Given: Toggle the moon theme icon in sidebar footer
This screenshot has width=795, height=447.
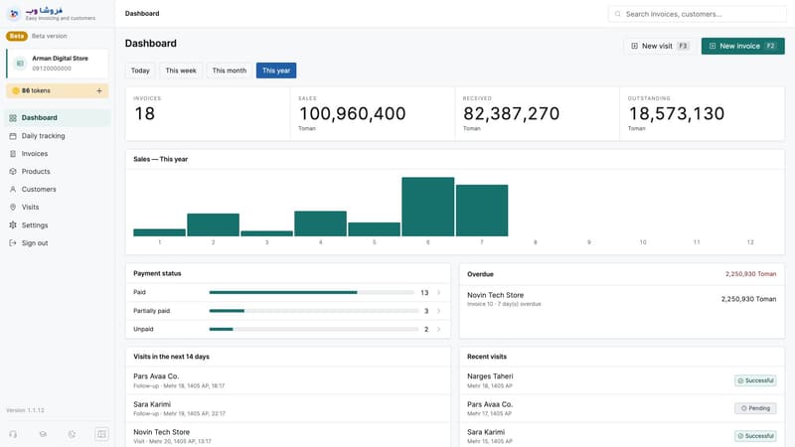Looking at the screenshot, I should tap(72, 434).
